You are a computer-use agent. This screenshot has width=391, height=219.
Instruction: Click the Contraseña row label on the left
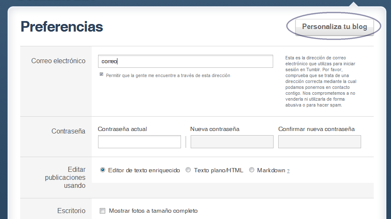(68, 131)
